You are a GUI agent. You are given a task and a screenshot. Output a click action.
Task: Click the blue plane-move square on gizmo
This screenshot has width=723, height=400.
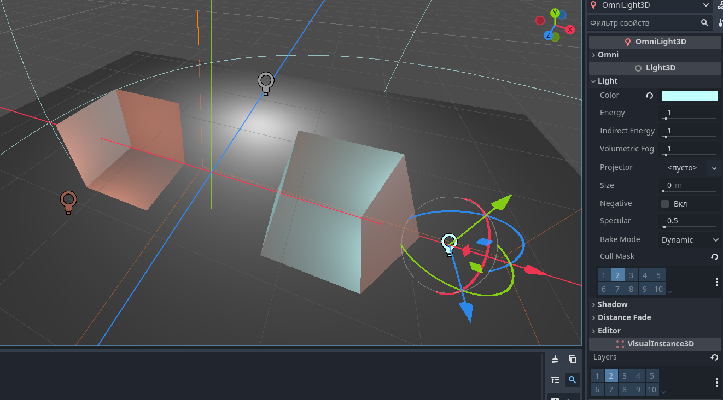(x=484, y=242)
